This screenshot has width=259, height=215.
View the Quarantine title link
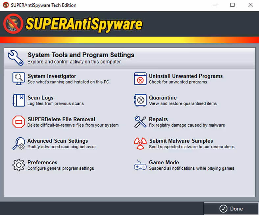pos(163,98)
